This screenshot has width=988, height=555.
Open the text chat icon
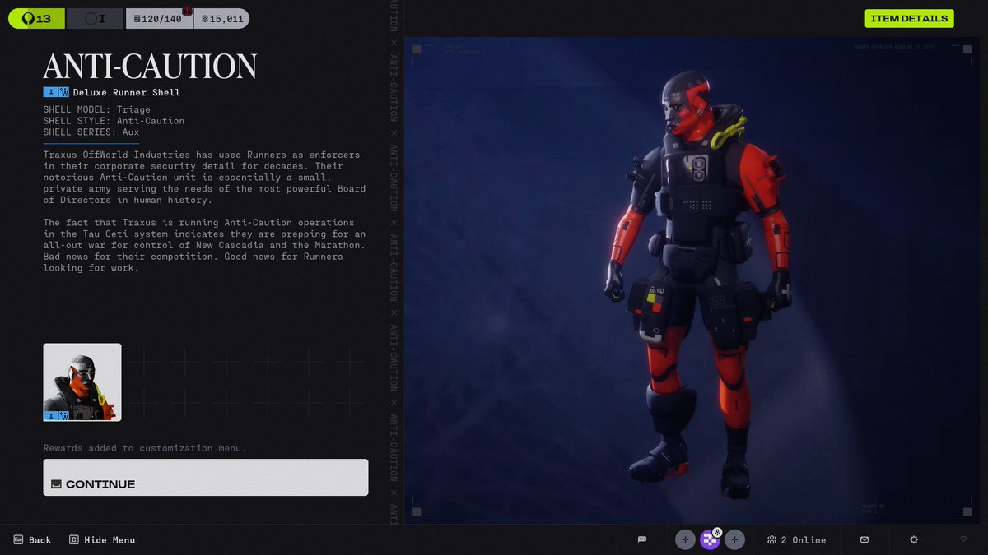(642, 539)
